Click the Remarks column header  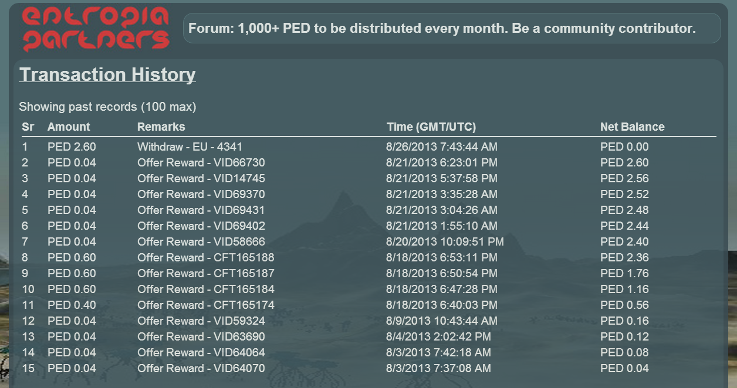pos(161,127)
